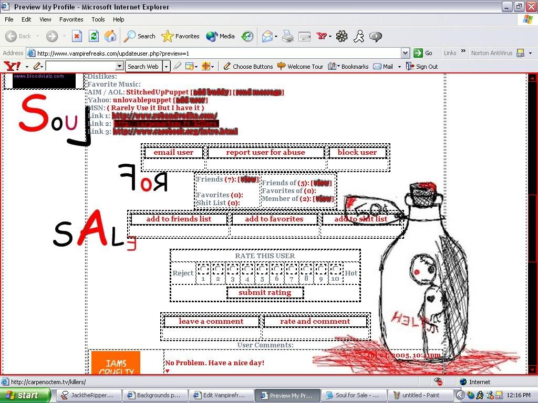Click report user for abuse button

click(265, 153)
